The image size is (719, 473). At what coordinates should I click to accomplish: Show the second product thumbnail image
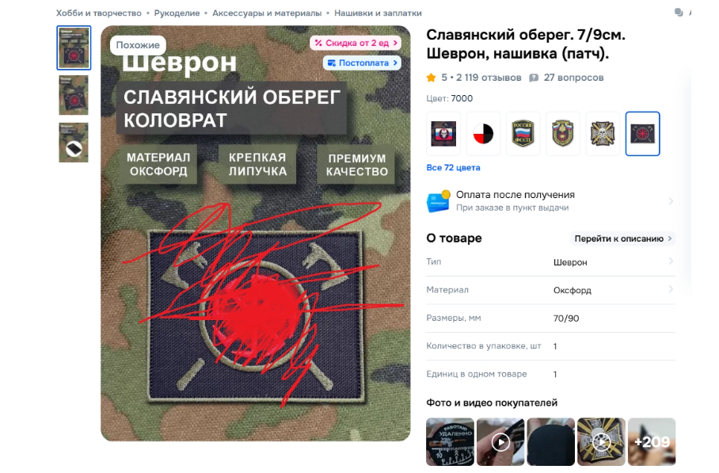point(74,95)
